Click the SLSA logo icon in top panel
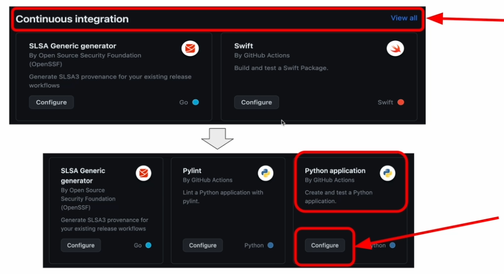 [190, 49]
